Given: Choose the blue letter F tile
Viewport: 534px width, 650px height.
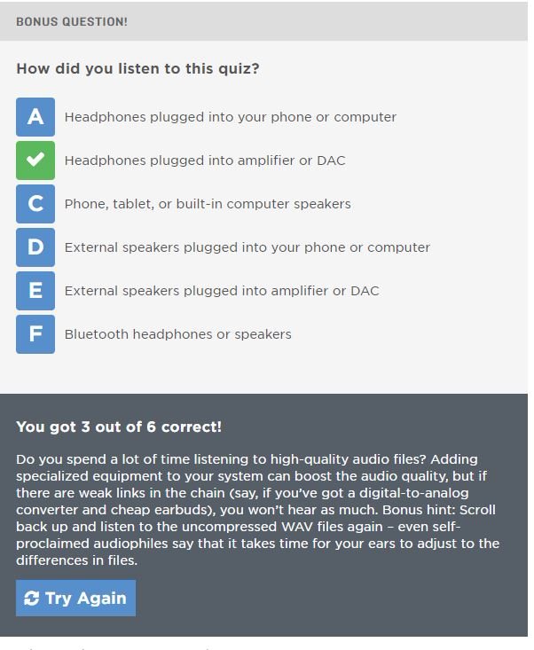Looking at the screenshot, I should [x=35, y=334].
